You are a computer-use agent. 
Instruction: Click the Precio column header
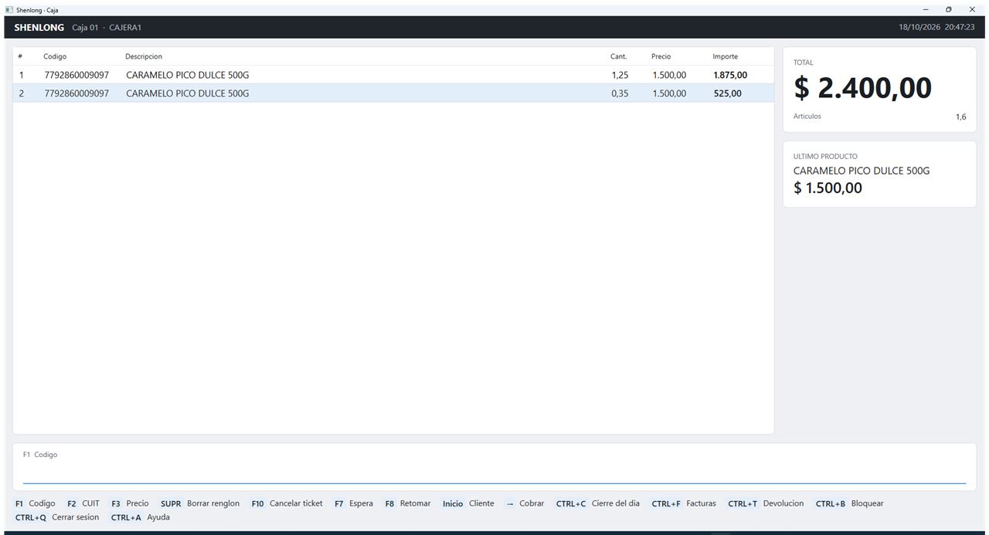pyautogui.click(x=661, y=56)
